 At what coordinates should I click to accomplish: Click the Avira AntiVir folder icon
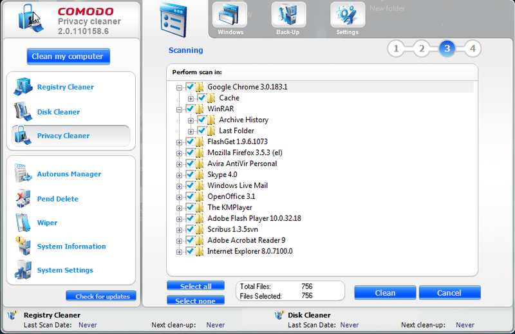[200, 163]
